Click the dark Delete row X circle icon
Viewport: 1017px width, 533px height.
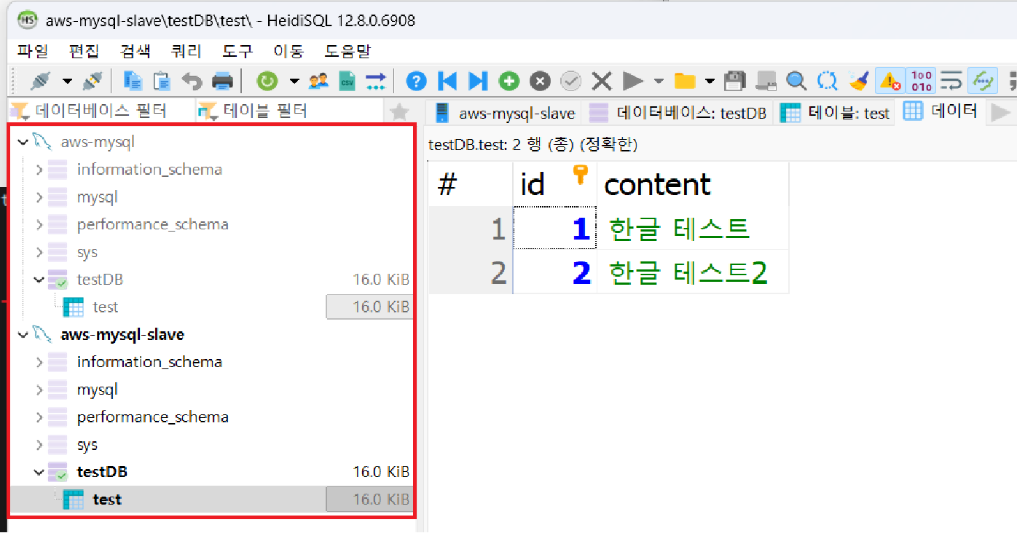pyautogui.click(x=539, y=80)
